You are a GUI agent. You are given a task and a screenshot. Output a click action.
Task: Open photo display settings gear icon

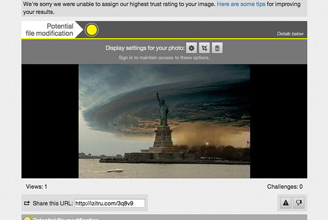[x=192, y=48]
